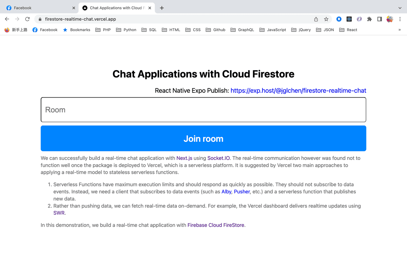Open the jQuery bookmarks folder
The height and width of the screenshot is (254, 407).
[x=301, y=30]
